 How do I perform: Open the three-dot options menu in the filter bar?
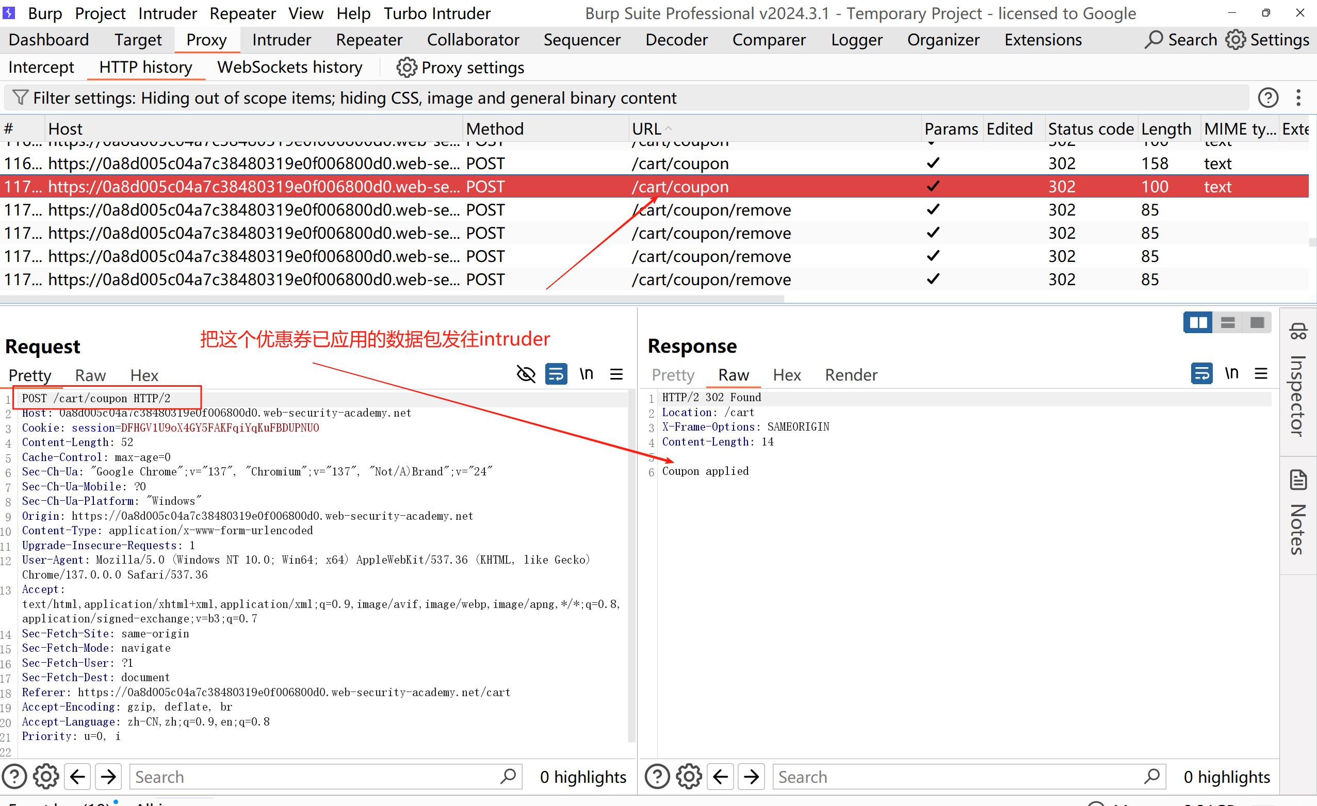click(1298, 98)
